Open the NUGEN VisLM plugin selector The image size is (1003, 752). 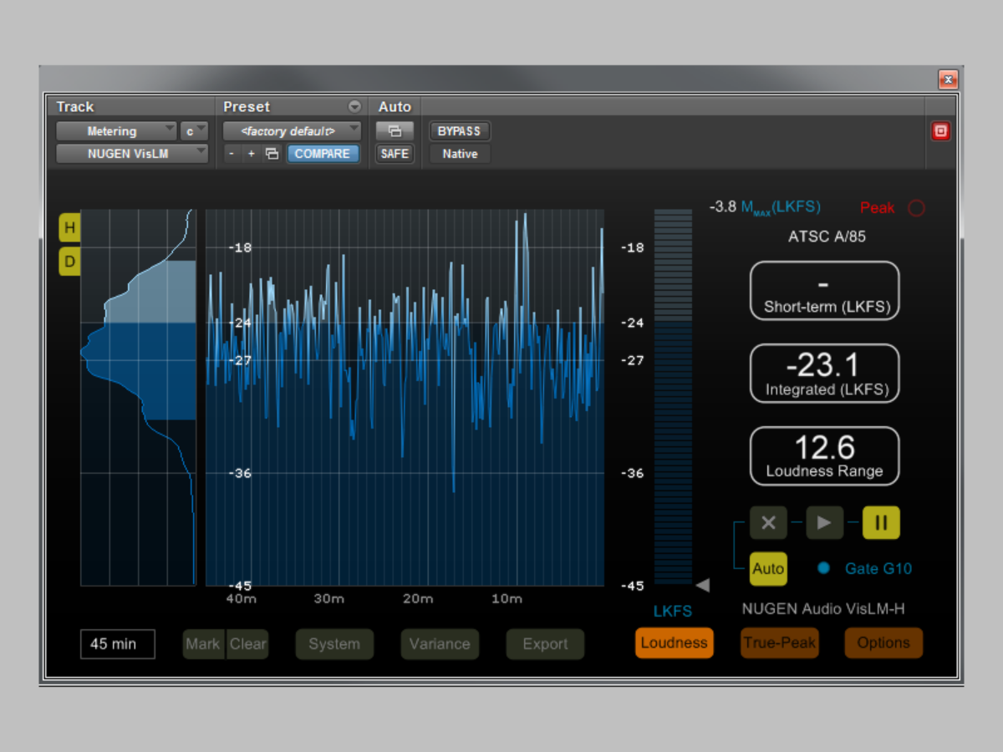coord(132,154)
